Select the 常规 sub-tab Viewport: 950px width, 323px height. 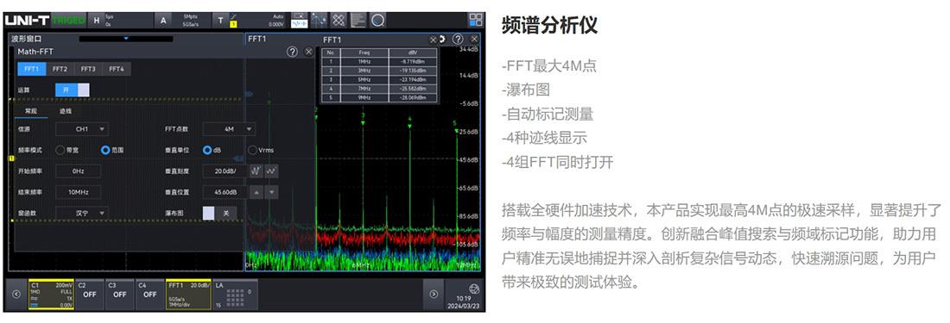[x=31, y=111]
